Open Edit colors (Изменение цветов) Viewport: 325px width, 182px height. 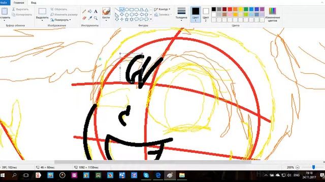(272, 15)
